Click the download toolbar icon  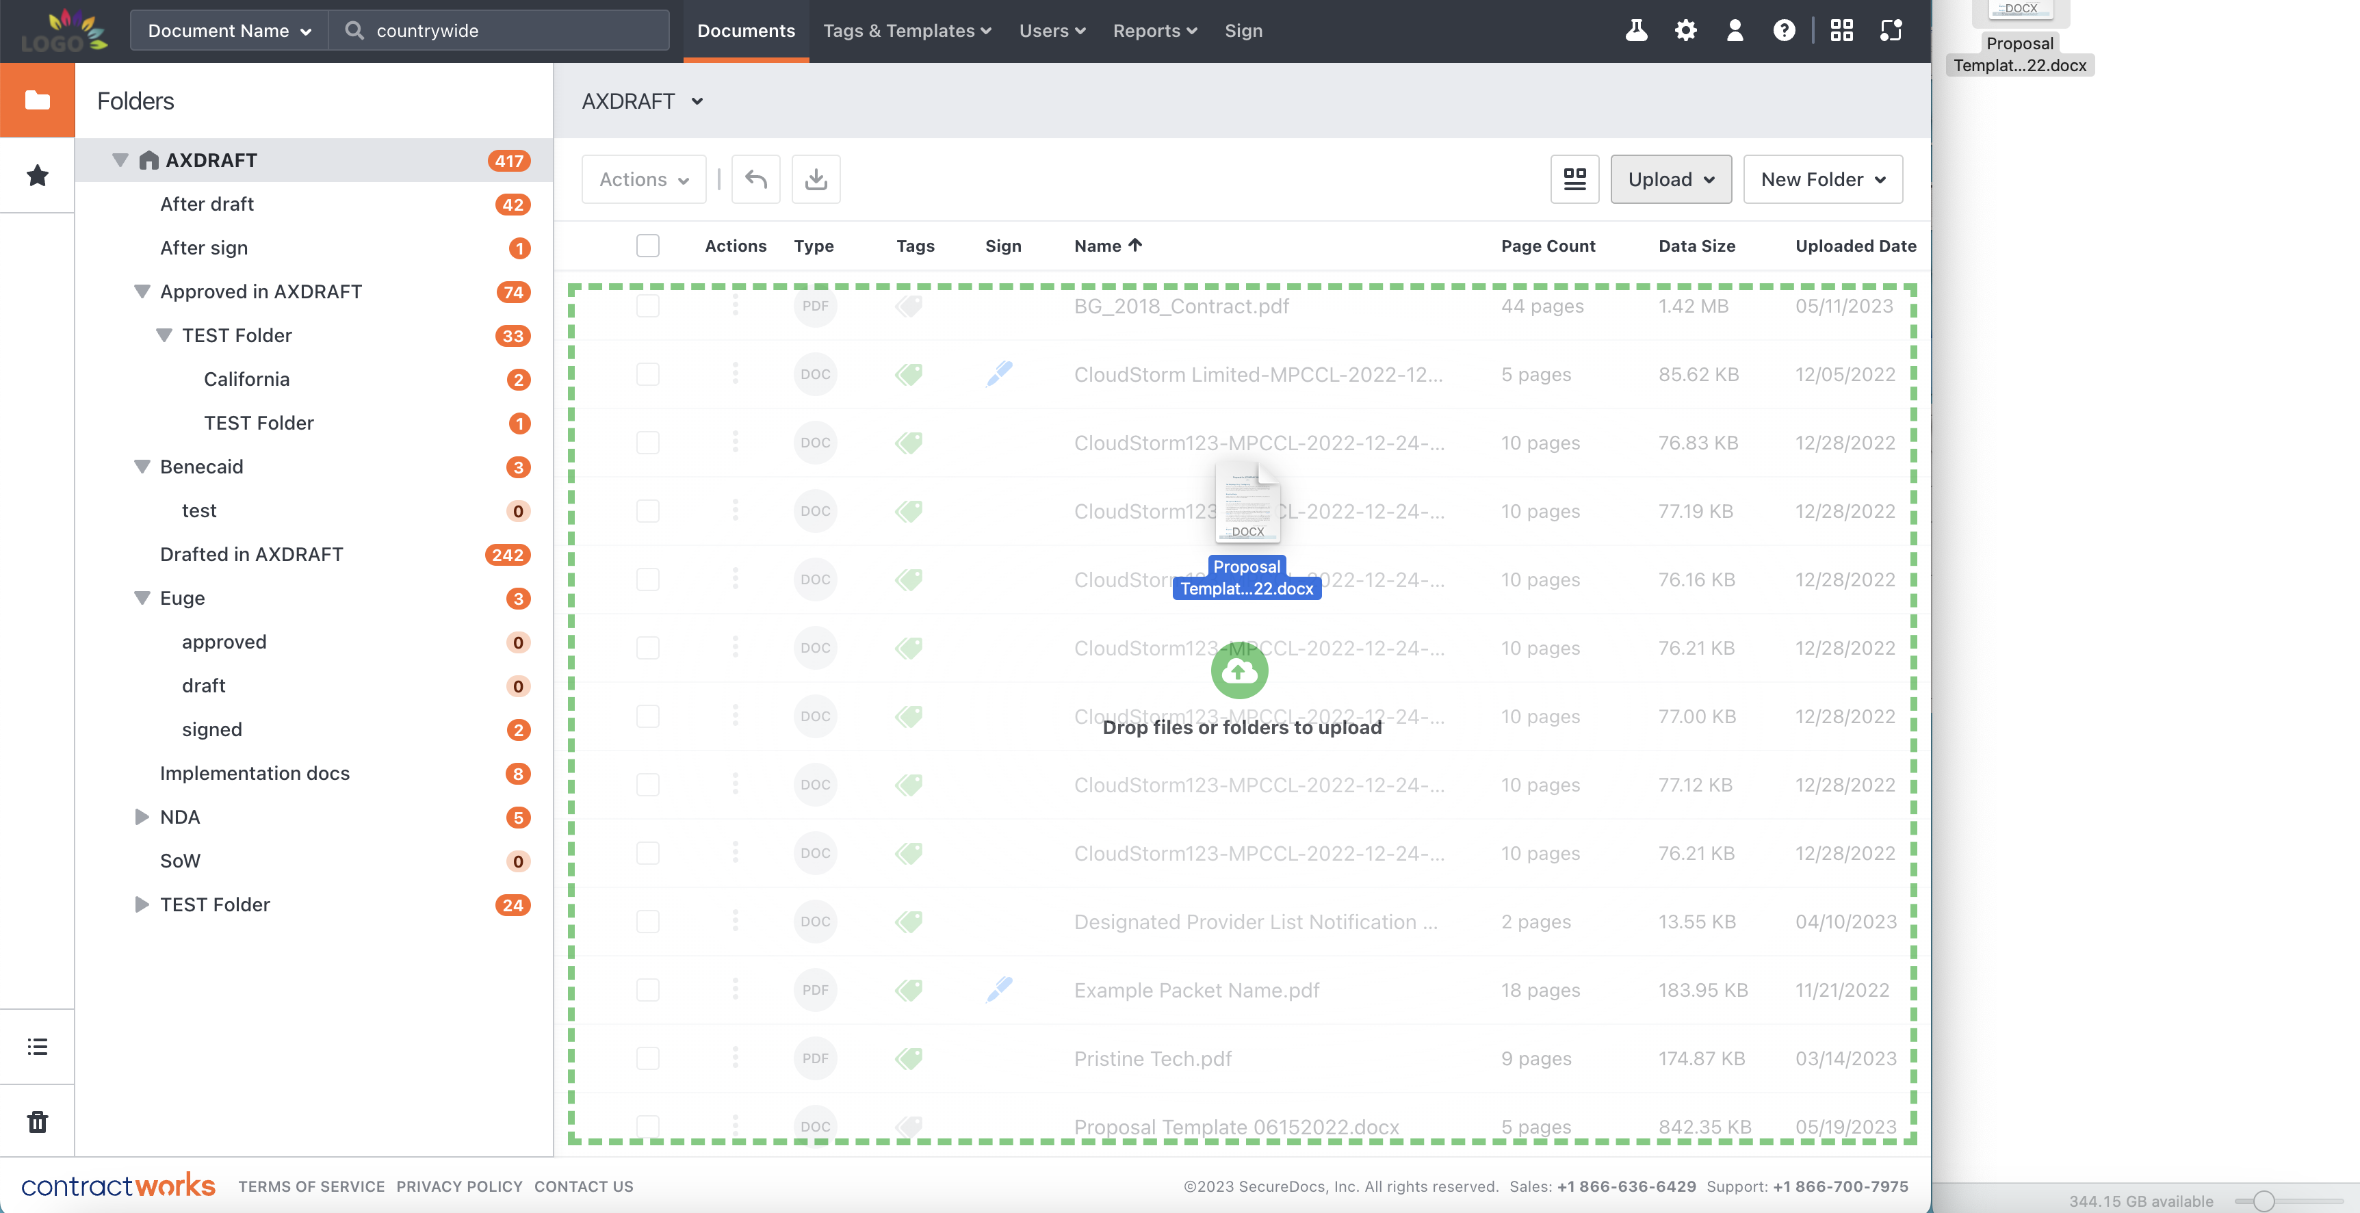click(x=816, y=179)
